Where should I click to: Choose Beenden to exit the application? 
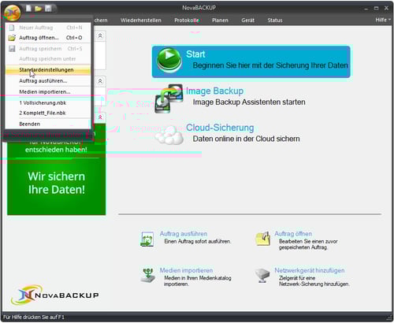point(48,124)
